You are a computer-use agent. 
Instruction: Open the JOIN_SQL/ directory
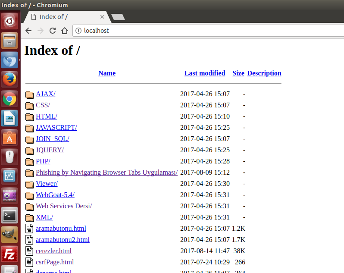(53, 139)
